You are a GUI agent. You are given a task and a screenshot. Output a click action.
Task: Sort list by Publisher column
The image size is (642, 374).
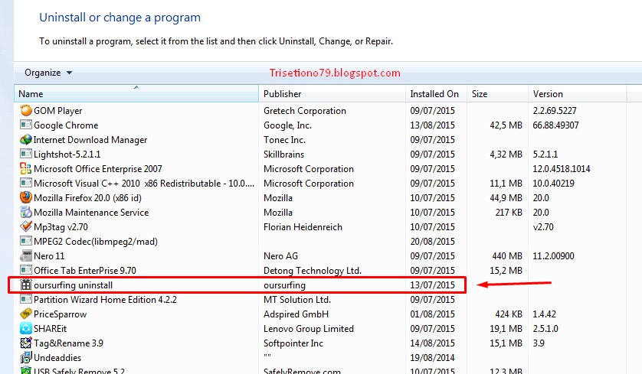pos(332,93)
